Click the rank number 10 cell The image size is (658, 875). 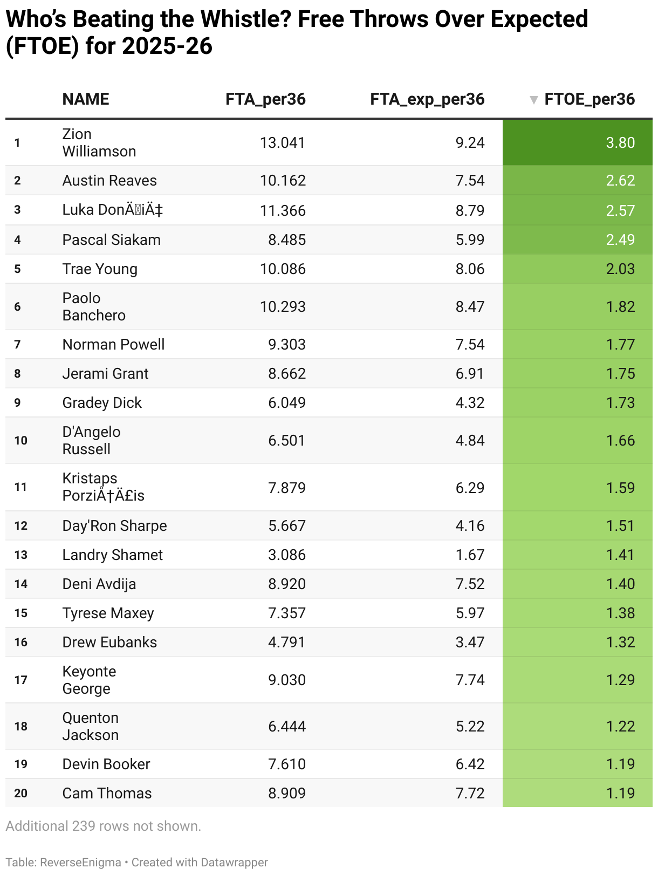21,440
